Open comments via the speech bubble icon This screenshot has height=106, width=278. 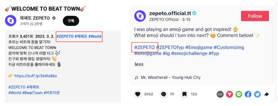[x=163, y=94]
